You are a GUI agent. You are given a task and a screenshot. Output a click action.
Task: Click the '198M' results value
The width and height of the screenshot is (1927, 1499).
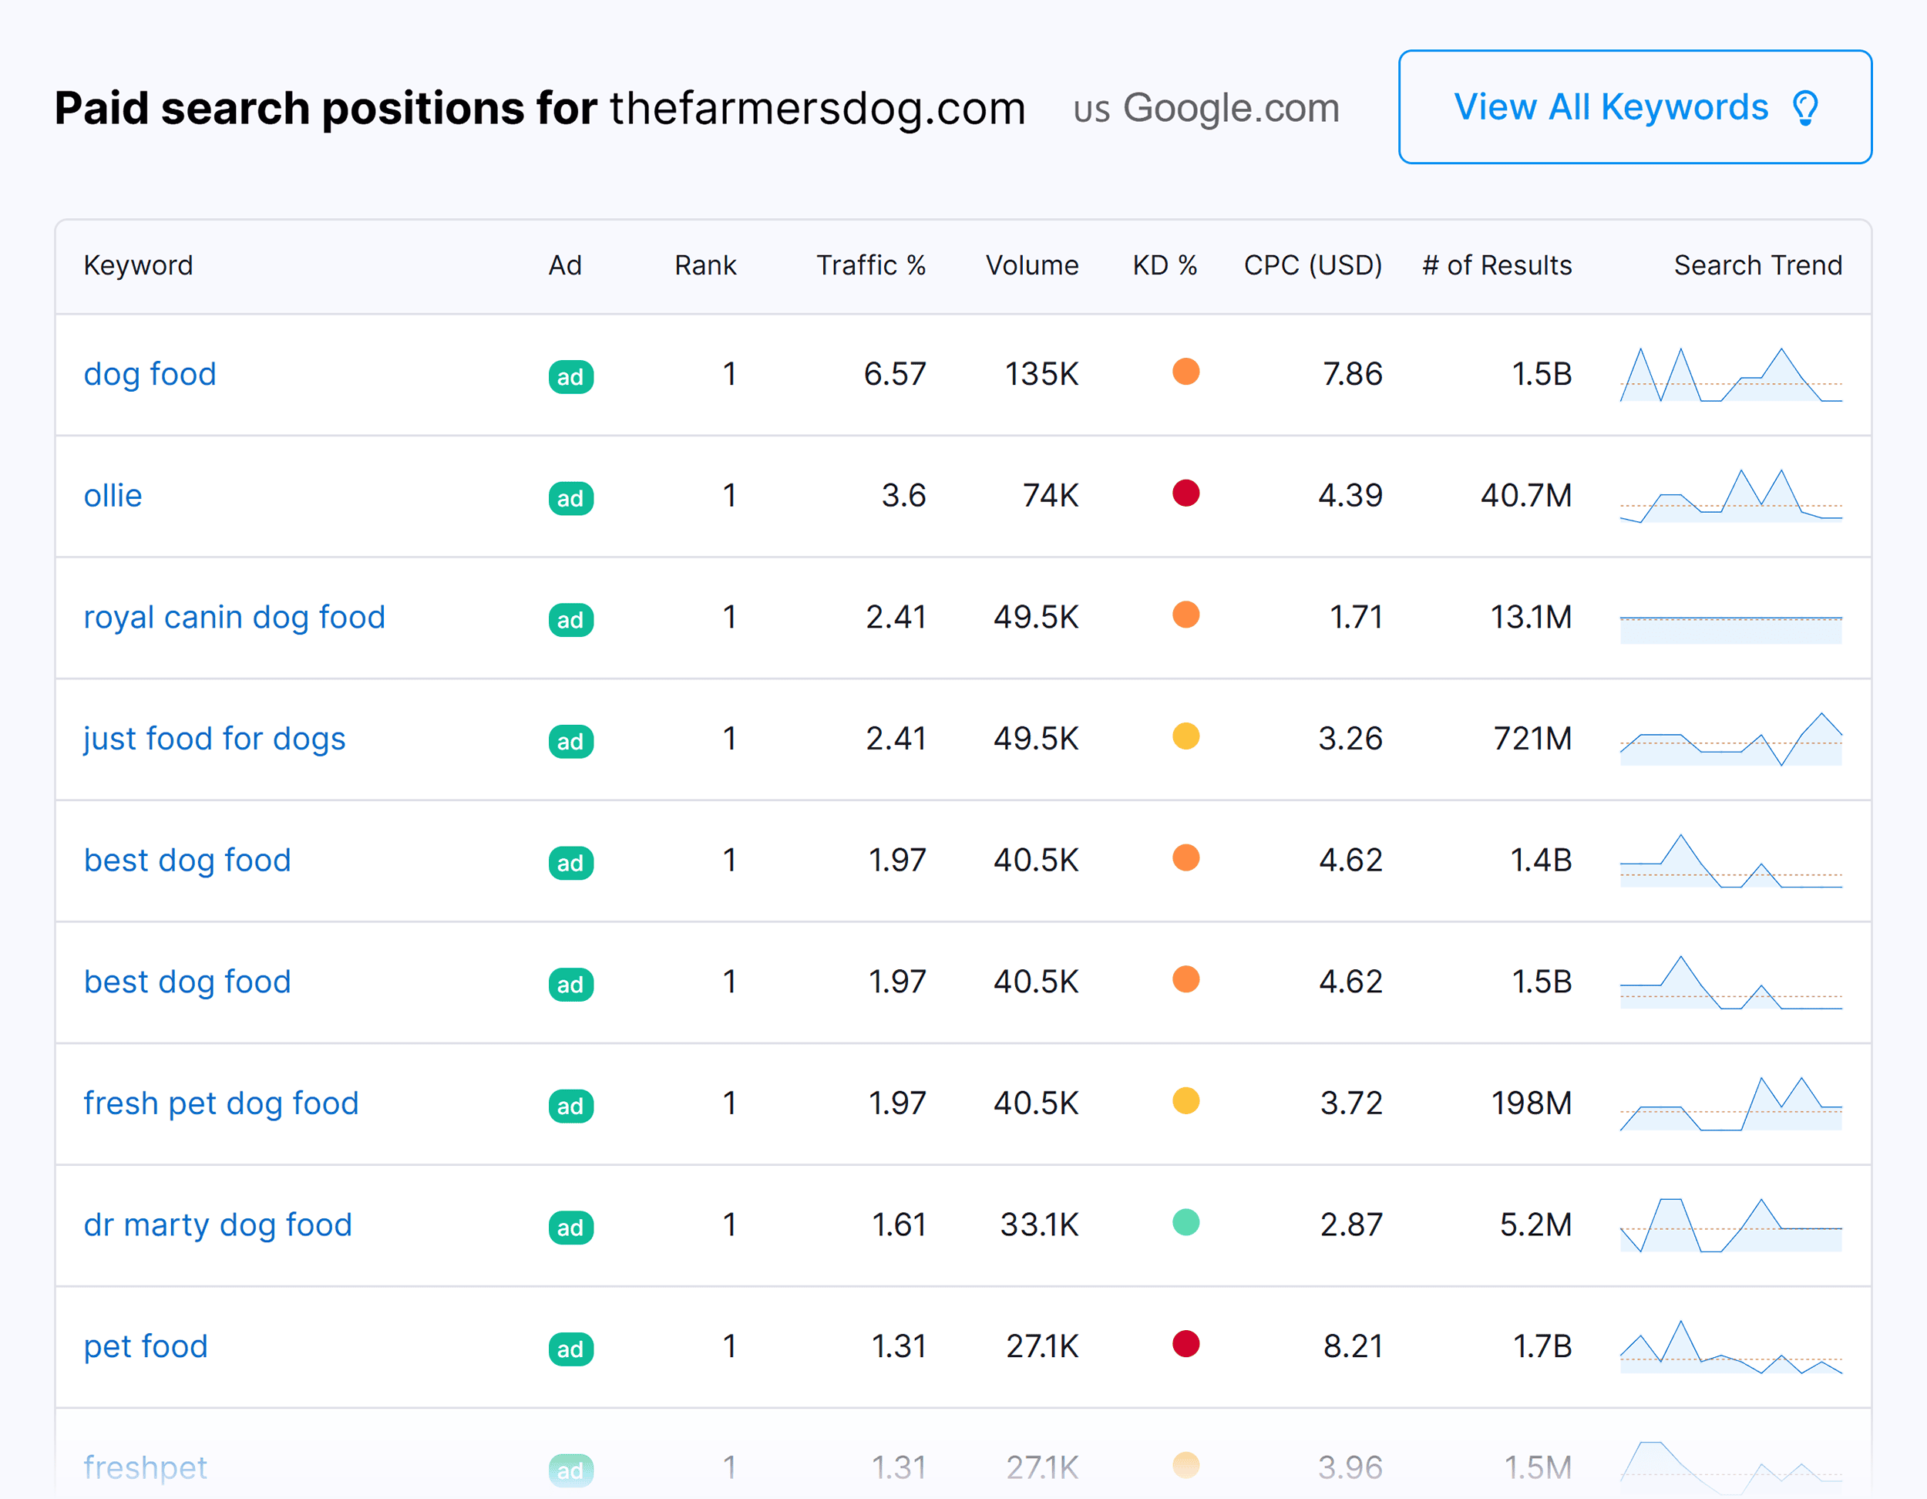tap(1532, 1103)
